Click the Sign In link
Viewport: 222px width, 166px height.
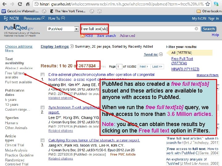tap(213, 18)
